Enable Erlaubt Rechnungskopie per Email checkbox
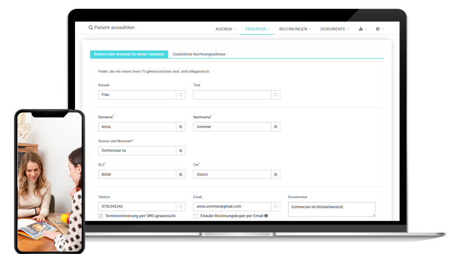This screenshot has height=254, width=462. (x=195, y=215)
